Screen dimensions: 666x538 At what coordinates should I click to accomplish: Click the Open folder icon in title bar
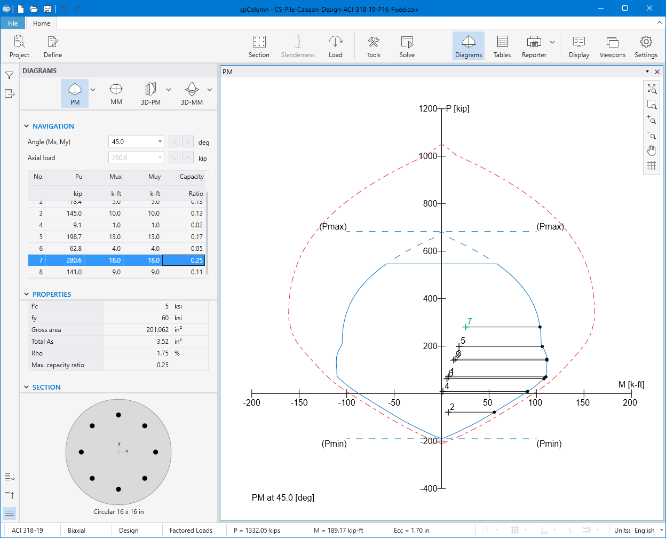[34, 9]
